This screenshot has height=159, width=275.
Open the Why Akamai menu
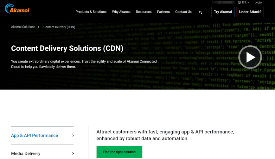[x=121, y=12]
